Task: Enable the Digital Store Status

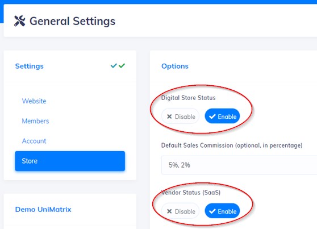Action: tap(222, 116)
